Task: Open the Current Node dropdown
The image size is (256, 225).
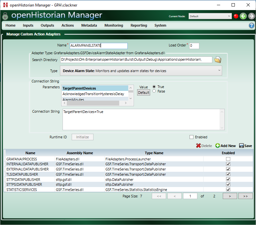Action: tap(210, 16)
